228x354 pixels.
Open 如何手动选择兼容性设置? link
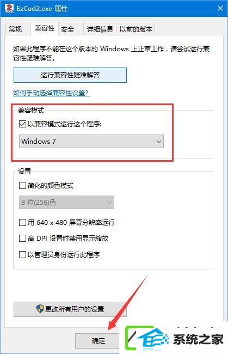pos(51,93)
